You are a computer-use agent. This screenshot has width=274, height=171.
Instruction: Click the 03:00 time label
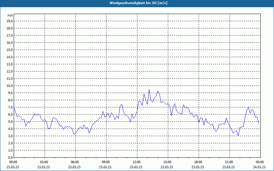pyautogui.click(x=45, y=162)
